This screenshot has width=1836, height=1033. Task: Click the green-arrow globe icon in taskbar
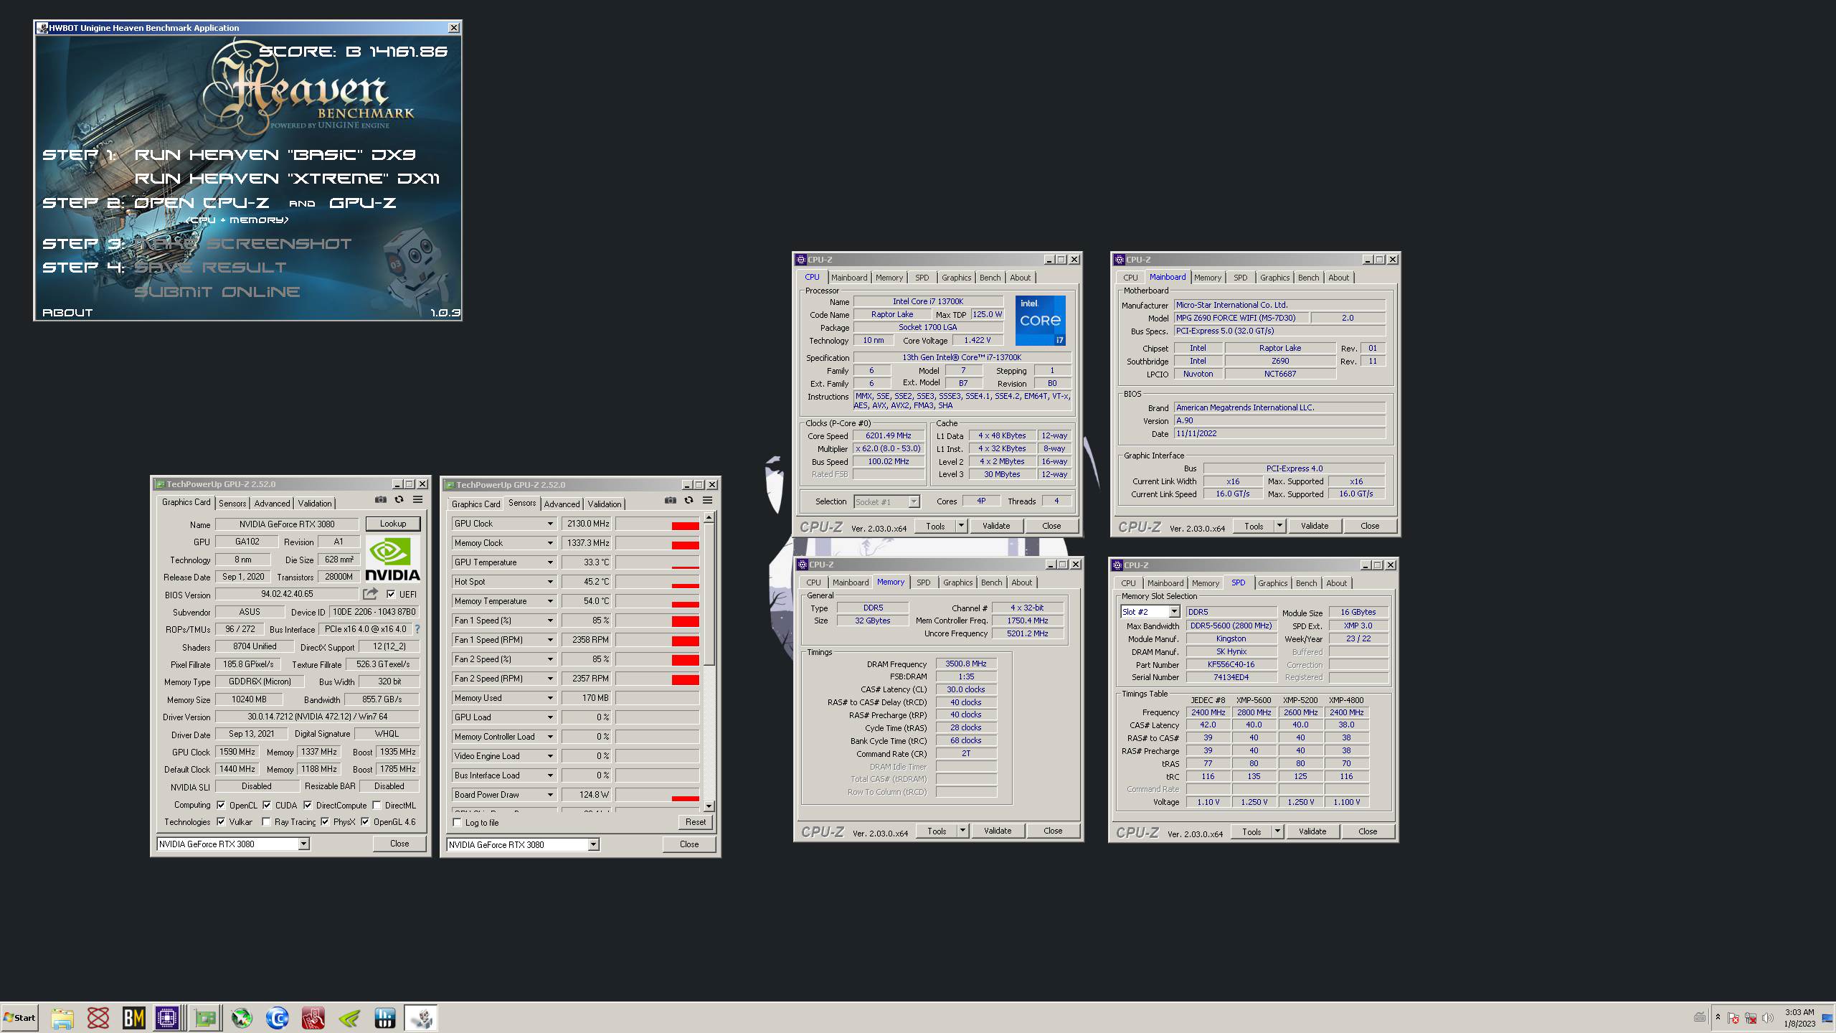(x=242, y=1018)
